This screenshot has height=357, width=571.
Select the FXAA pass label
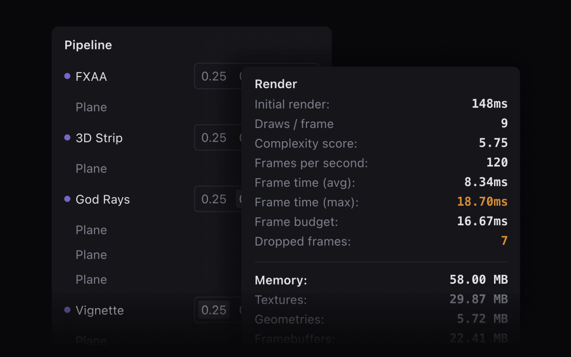click(91, 76)
